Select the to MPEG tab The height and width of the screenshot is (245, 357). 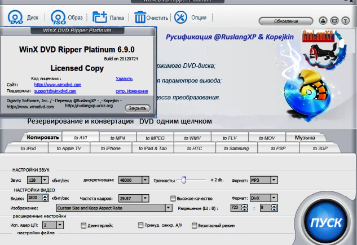[x=155, y=138]
